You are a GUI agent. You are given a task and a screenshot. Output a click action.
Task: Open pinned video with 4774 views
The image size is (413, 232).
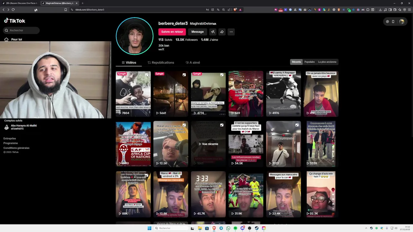click(x=208, y=93)
